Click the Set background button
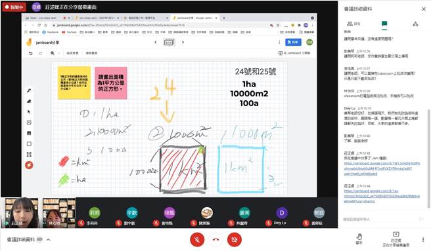Viewport: 431px width, 251px height. pyautogui.click(x=72, y=53)
